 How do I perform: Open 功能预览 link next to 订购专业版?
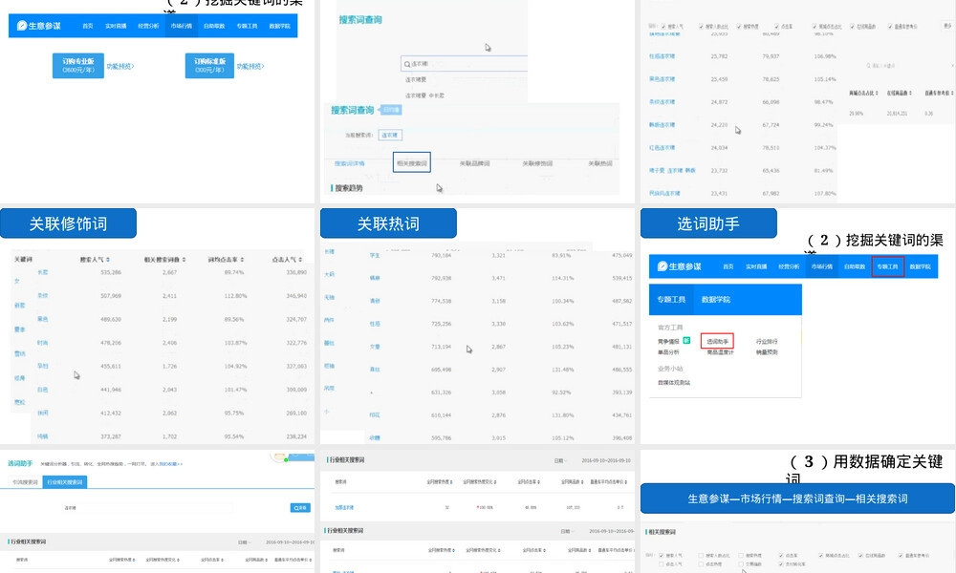click(120, 67)
